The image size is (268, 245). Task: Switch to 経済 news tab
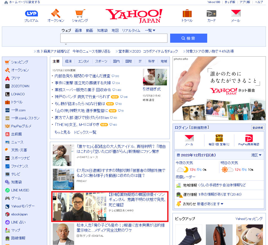pos(68,61)
